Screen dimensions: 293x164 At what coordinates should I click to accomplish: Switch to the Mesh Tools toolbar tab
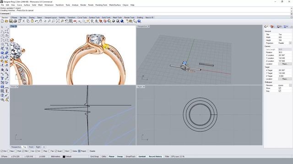pos(117,17)
